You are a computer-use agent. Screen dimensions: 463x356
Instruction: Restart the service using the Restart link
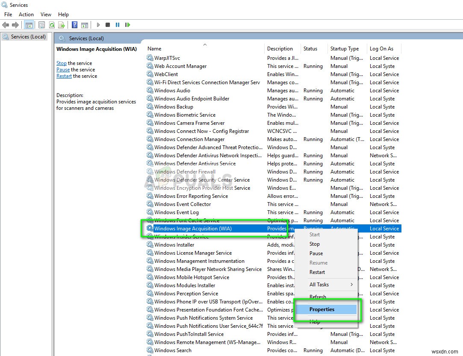tap(64, 76)
